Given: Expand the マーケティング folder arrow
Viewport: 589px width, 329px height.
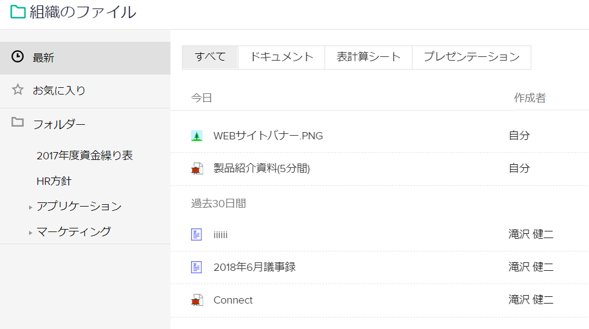Looking at the screenshot, I should (30, 233).
